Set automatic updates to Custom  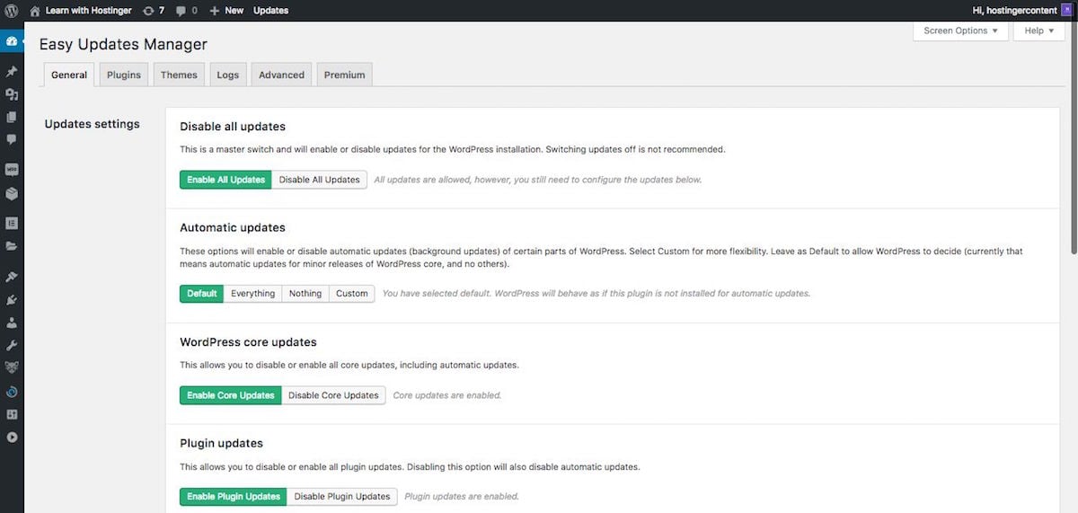(x=352, y=294)
